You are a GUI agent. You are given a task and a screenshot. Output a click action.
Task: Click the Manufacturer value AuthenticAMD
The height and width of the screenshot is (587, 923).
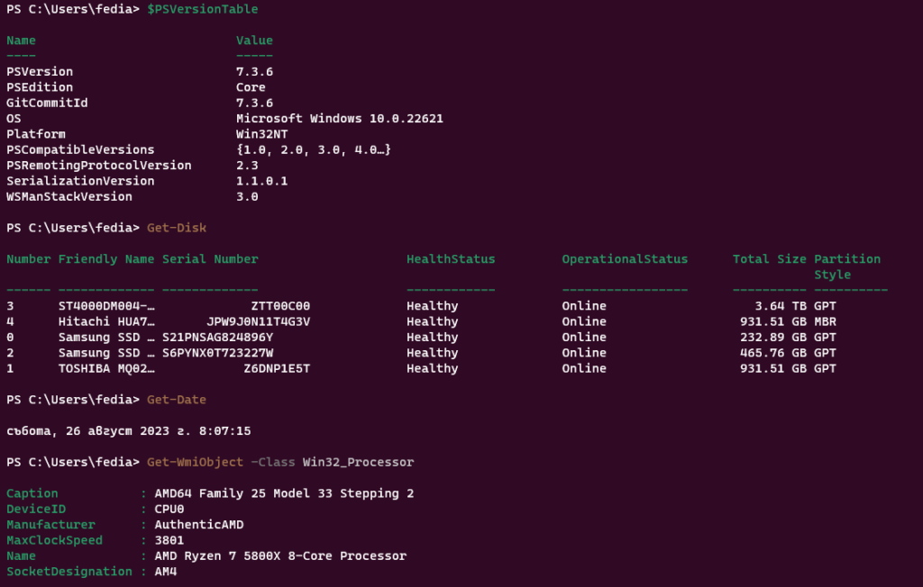[x=199, y=525]
